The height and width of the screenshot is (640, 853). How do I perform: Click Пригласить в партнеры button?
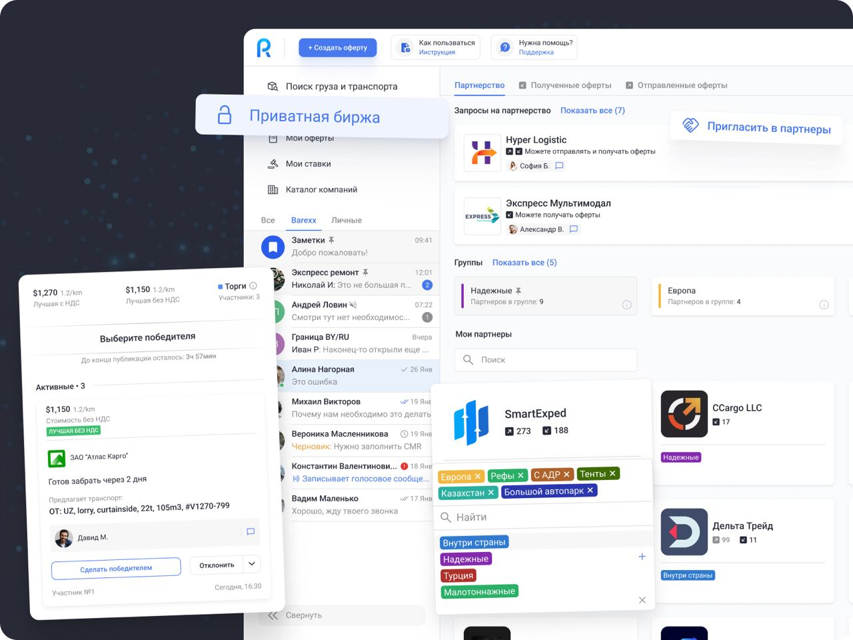[x=756, y=127]
